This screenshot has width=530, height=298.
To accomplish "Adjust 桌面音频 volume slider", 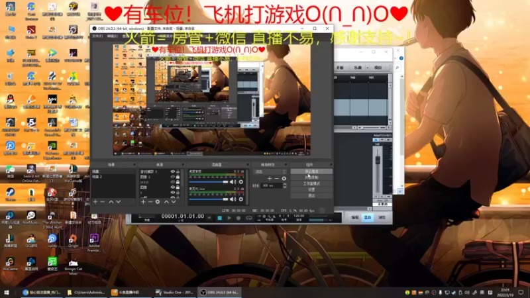I will click(209, 181).
